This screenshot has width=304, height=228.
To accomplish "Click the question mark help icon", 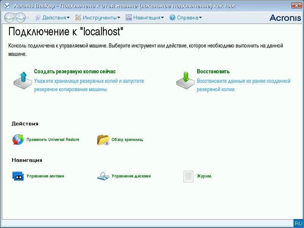I will (173, 17).
